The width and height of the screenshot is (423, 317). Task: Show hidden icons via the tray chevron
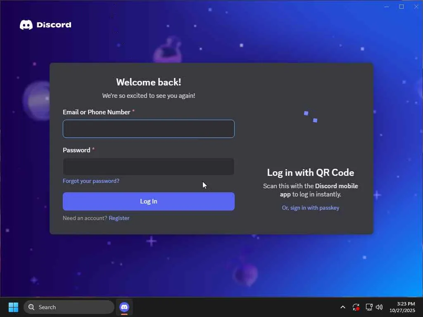pos(343,307)
